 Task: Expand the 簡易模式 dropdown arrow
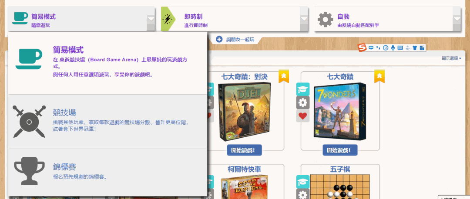pyautogui.click(x=151, y=19)
